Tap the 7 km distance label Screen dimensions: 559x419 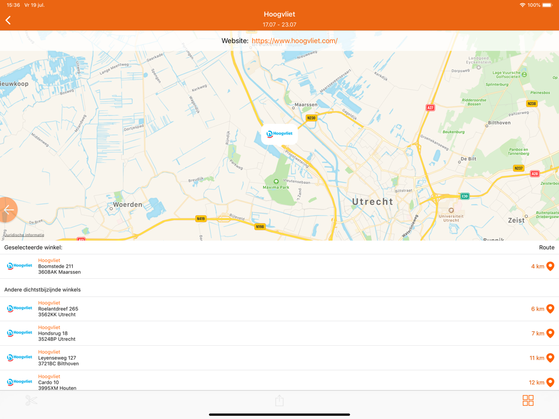pos(538,334)
